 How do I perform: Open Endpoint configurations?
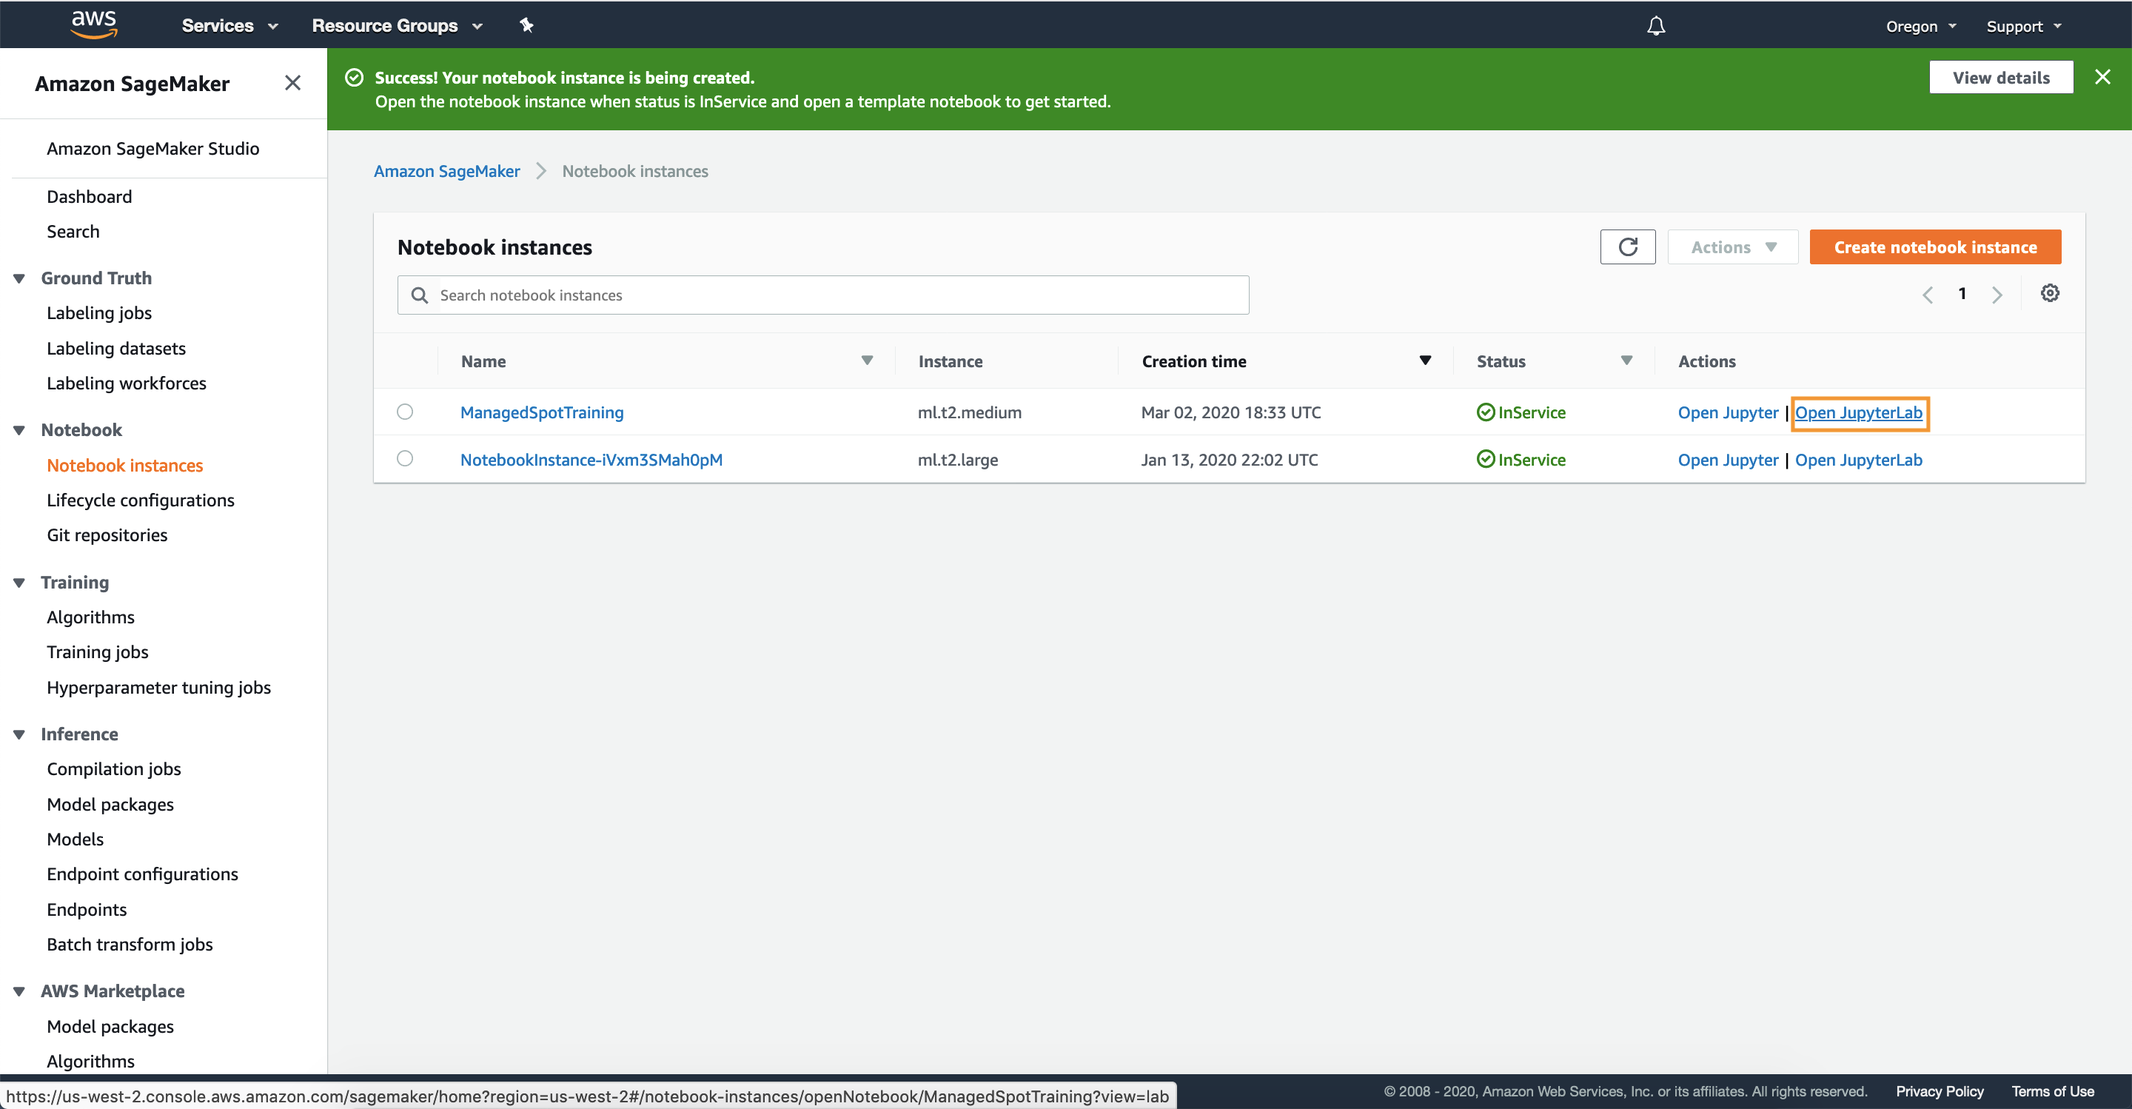[142, 874]
